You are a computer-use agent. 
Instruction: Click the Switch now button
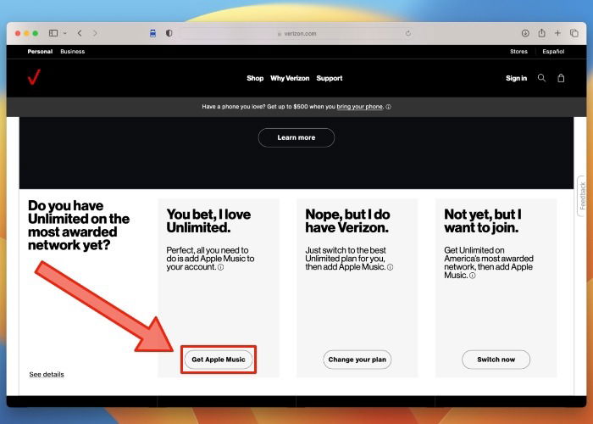click(496, 360)
